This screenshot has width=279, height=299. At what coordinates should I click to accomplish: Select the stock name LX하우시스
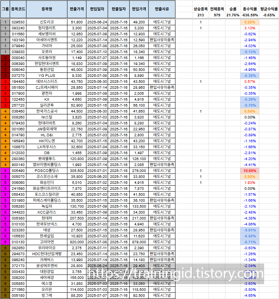click(x=47, y=147)
